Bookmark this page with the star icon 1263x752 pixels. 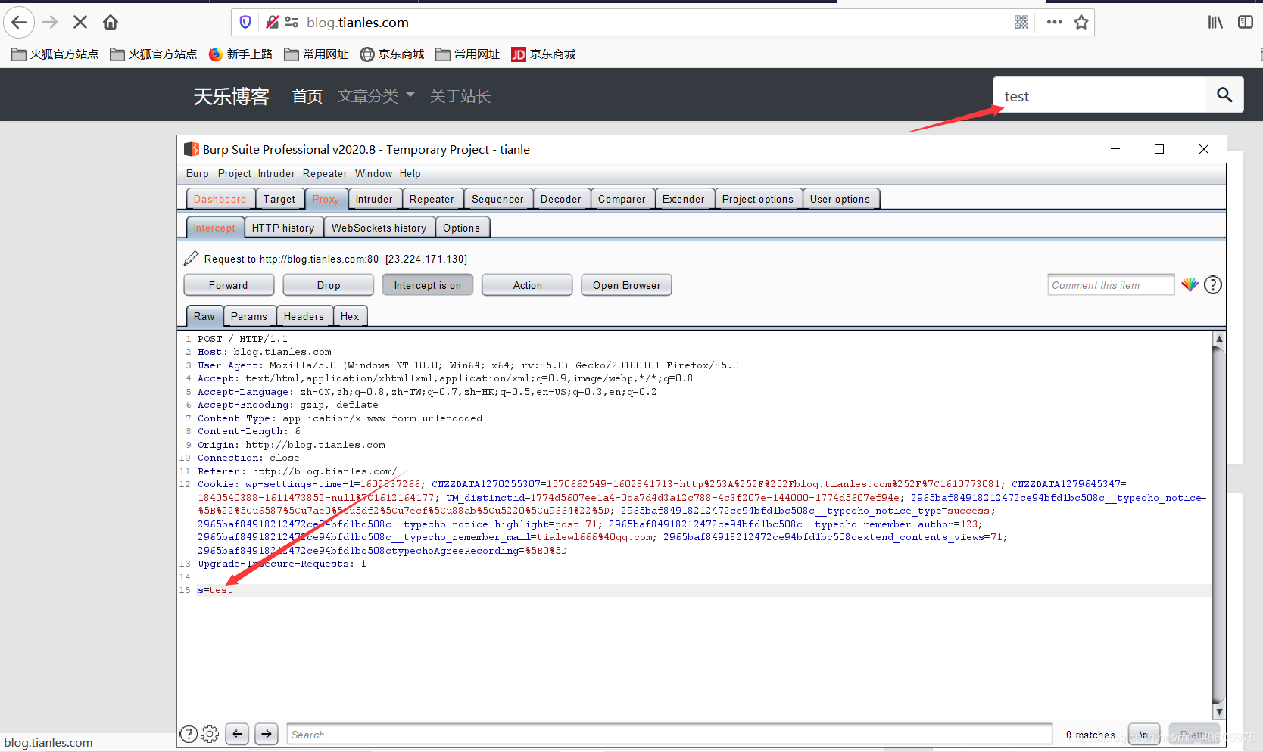pos(1081,22)
